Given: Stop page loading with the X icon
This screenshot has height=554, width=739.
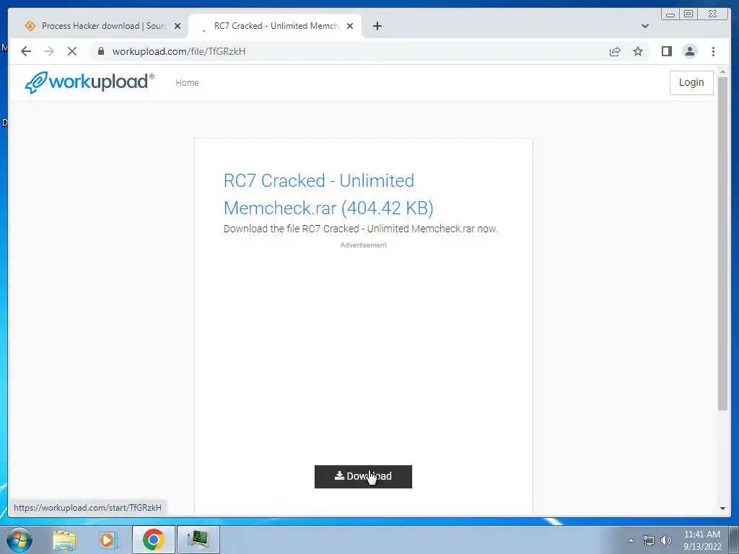Looking at the screenshot, I should tap(72, 51).
